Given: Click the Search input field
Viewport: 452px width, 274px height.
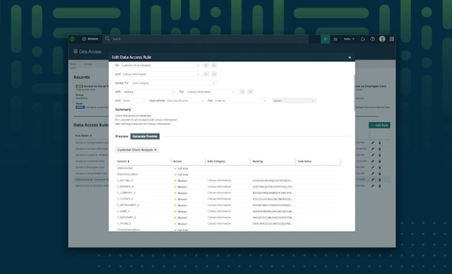Looking at the screenshot, I should (x=201, y=39).
